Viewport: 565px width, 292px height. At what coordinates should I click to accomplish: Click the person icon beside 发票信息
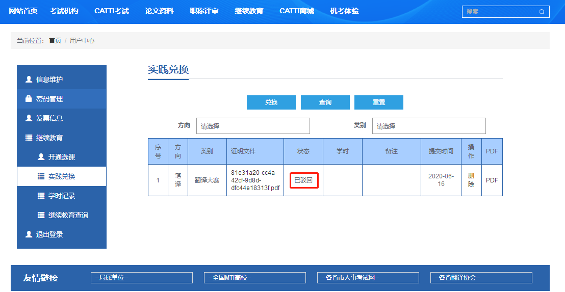point(29,118)
